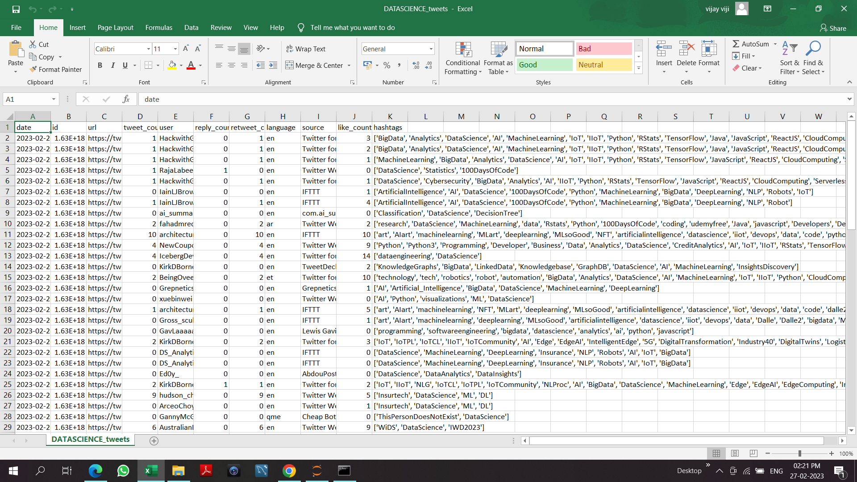Image resolution: width=857 pixels, height=482 pixels.
Task: Click the Share button
Action: pos(833,28)
